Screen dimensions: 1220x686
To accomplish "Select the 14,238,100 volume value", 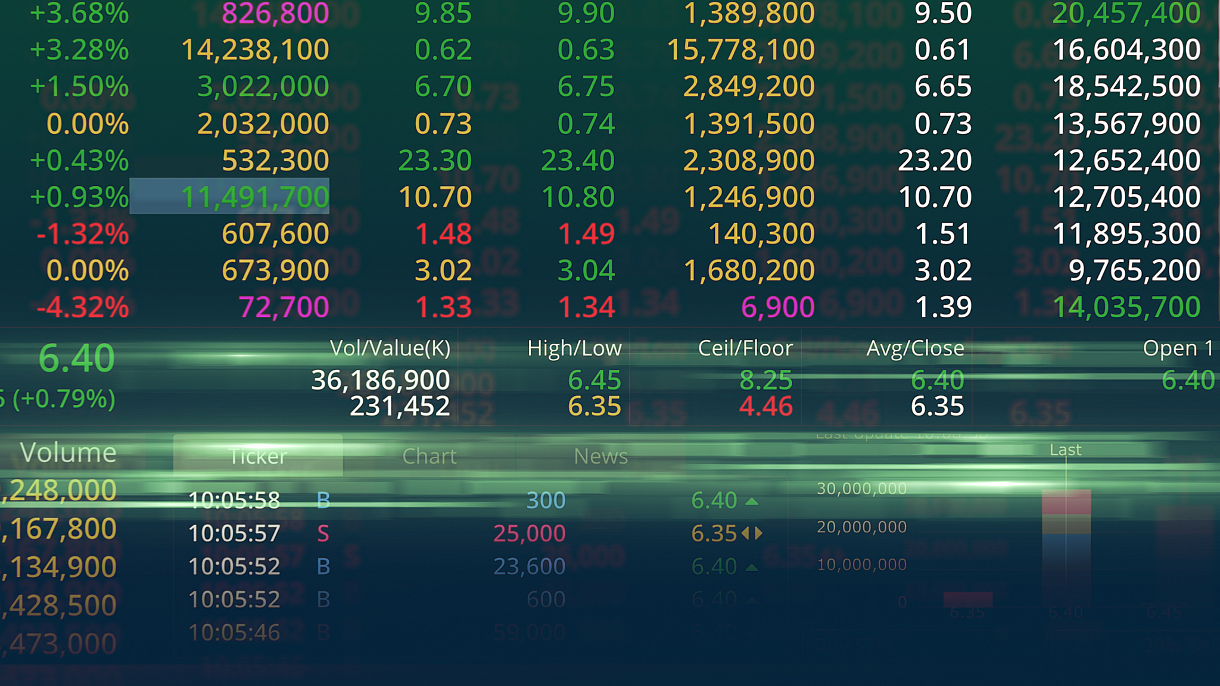I will 255,49.
